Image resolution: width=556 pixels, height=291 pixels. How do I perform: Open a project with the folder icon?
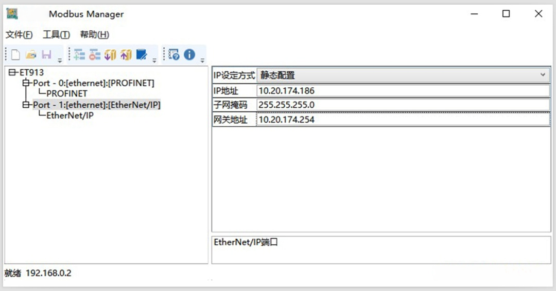pyautogui.click(x=31, y=55)
